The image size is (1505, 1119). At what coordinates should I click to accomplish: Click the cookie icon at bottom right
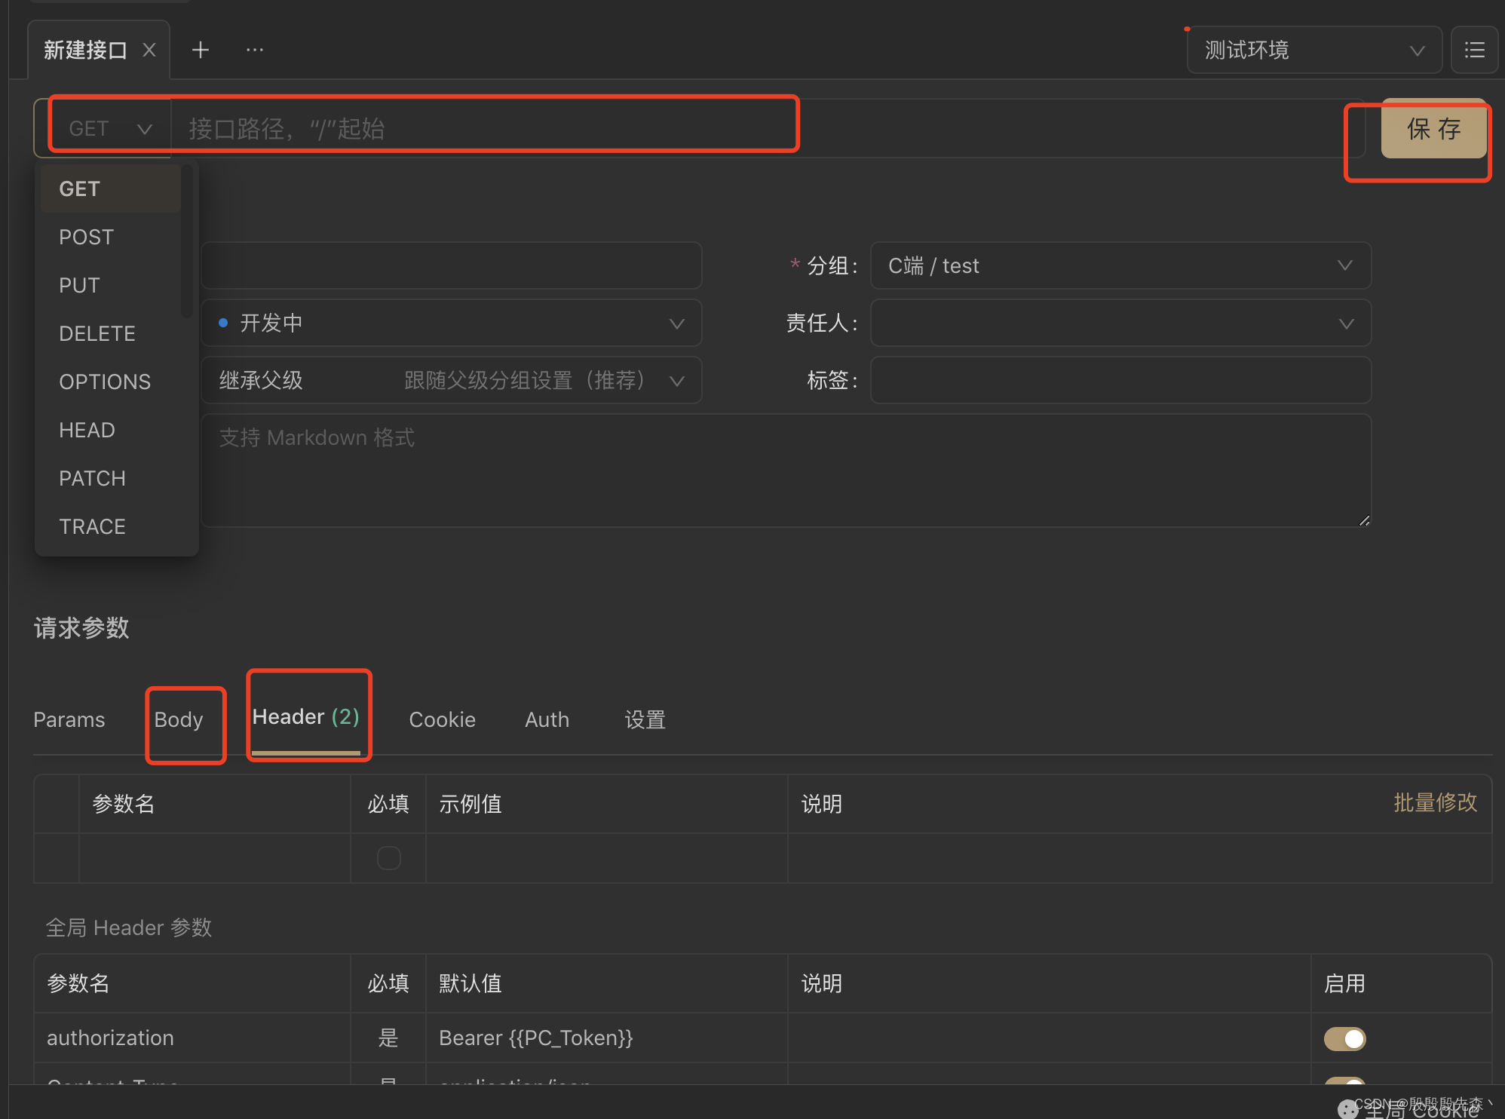pos(1347,1108)
